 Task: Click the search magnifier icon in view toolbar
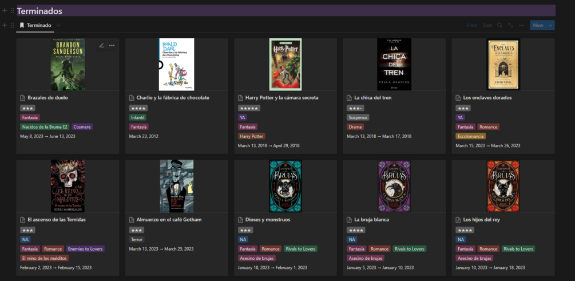(x=499, y=25)
